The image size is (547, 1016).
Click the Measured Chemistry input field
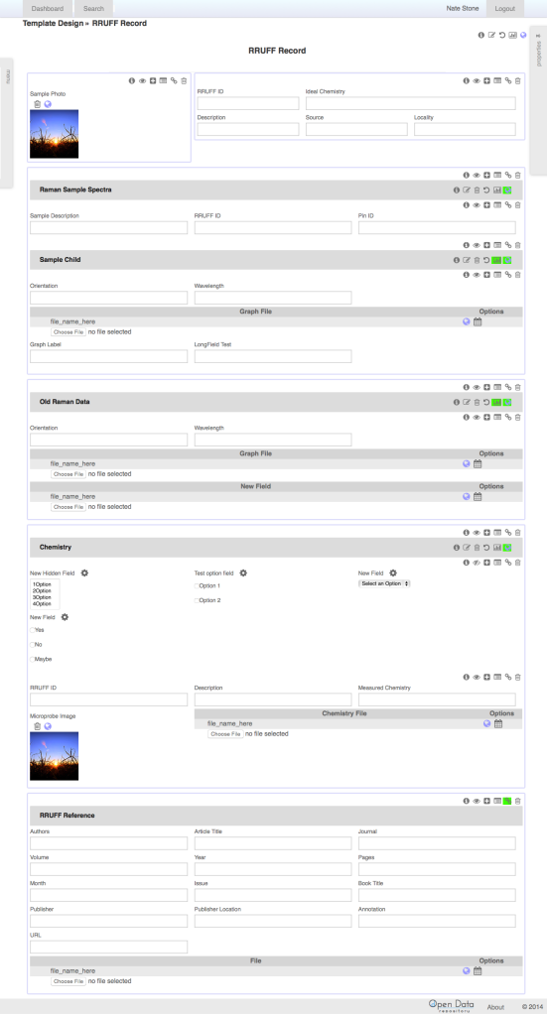[437, 699]
